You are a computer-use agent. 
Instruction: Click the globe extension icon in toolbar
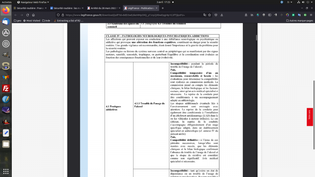coord(258,15)
